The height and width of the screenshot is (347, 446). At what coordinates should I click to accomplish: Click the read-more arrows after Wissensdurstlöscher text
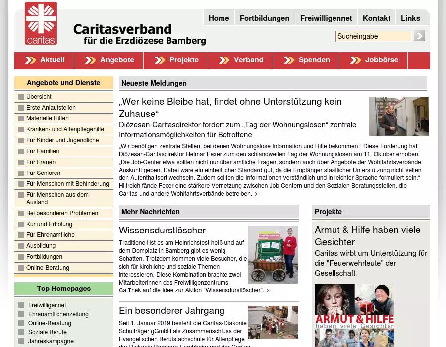click(x=268, y=291)
